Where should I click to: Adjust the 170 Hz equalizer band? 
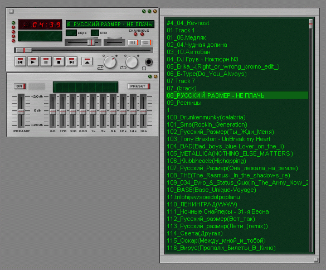pos(63,111)
